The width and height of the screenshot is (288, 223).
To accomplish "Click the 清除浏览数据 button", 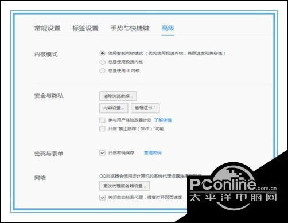I will (118, 96).
